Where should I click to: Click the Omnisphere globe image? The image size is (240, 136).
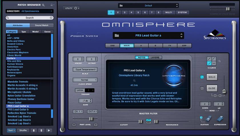click(x=174, y=76)
